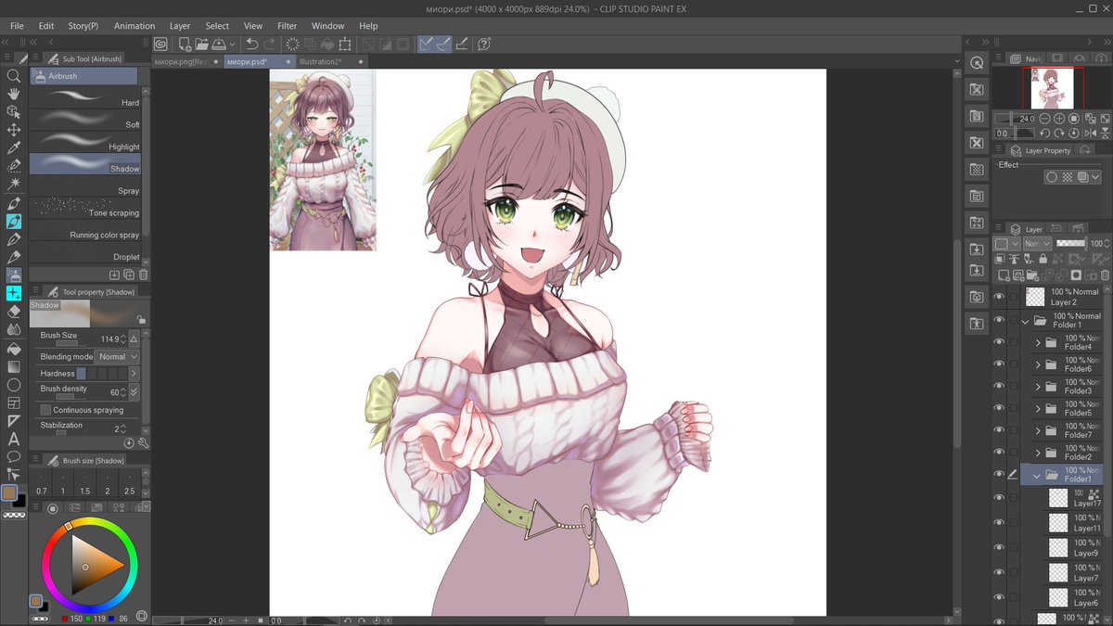Select the Soft airbrush sub tool
Screen dimensions: 1113x626
[84, 121]
